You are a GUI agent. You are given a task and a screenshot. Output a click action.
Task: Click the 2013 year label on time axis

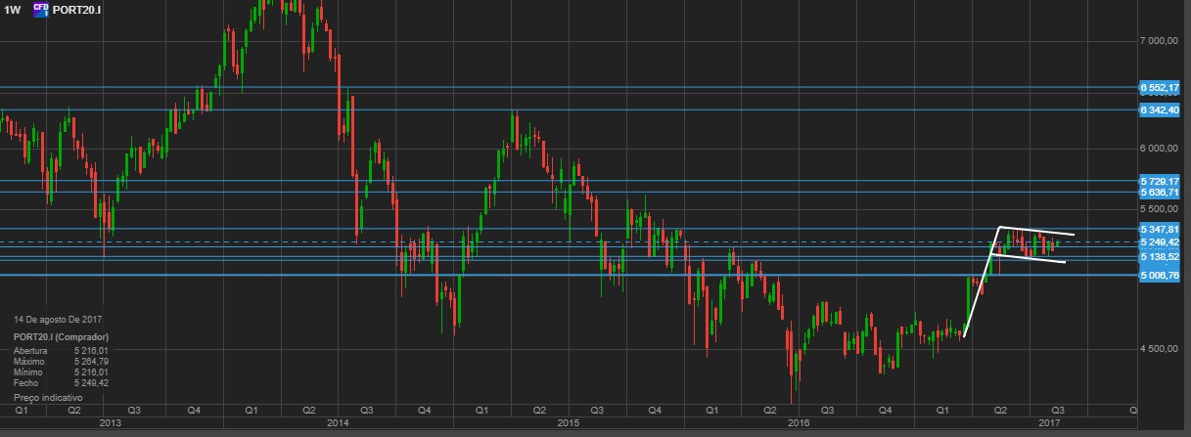[111, 422]
